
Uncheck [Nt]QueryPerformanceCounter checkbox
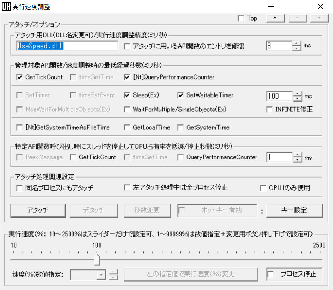pyautogui.click(x=127, y=77)
